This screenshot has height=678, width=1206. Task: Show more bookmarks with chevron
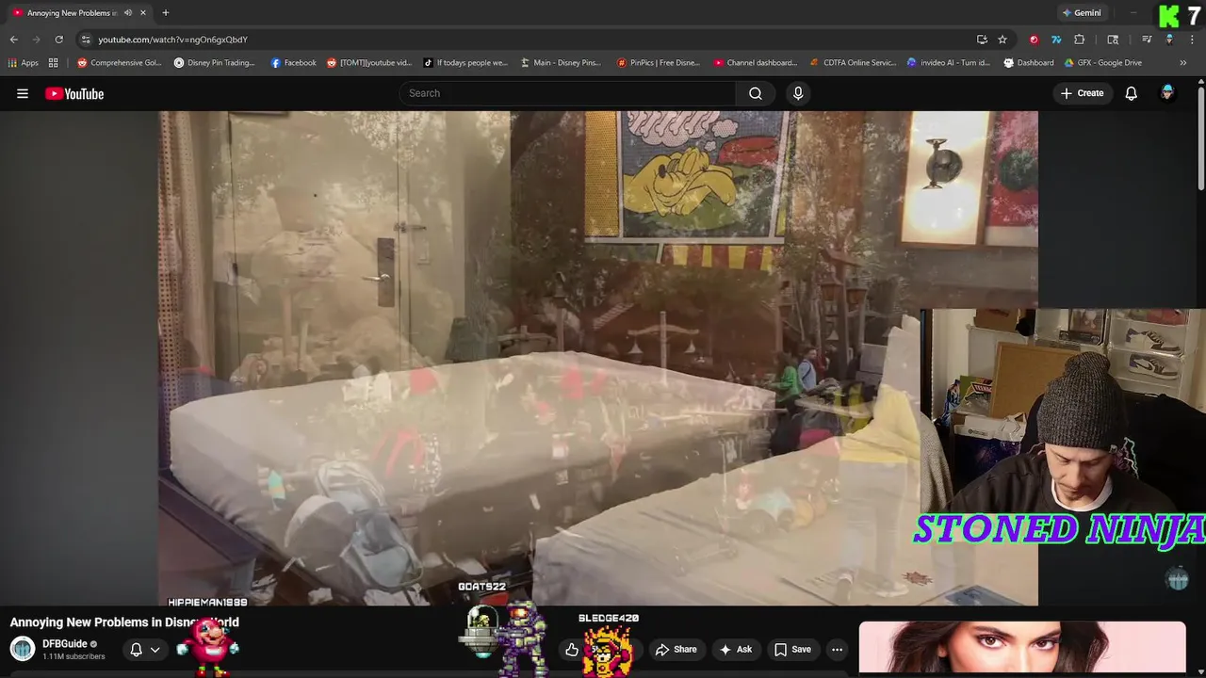(x=1183, y=63)
